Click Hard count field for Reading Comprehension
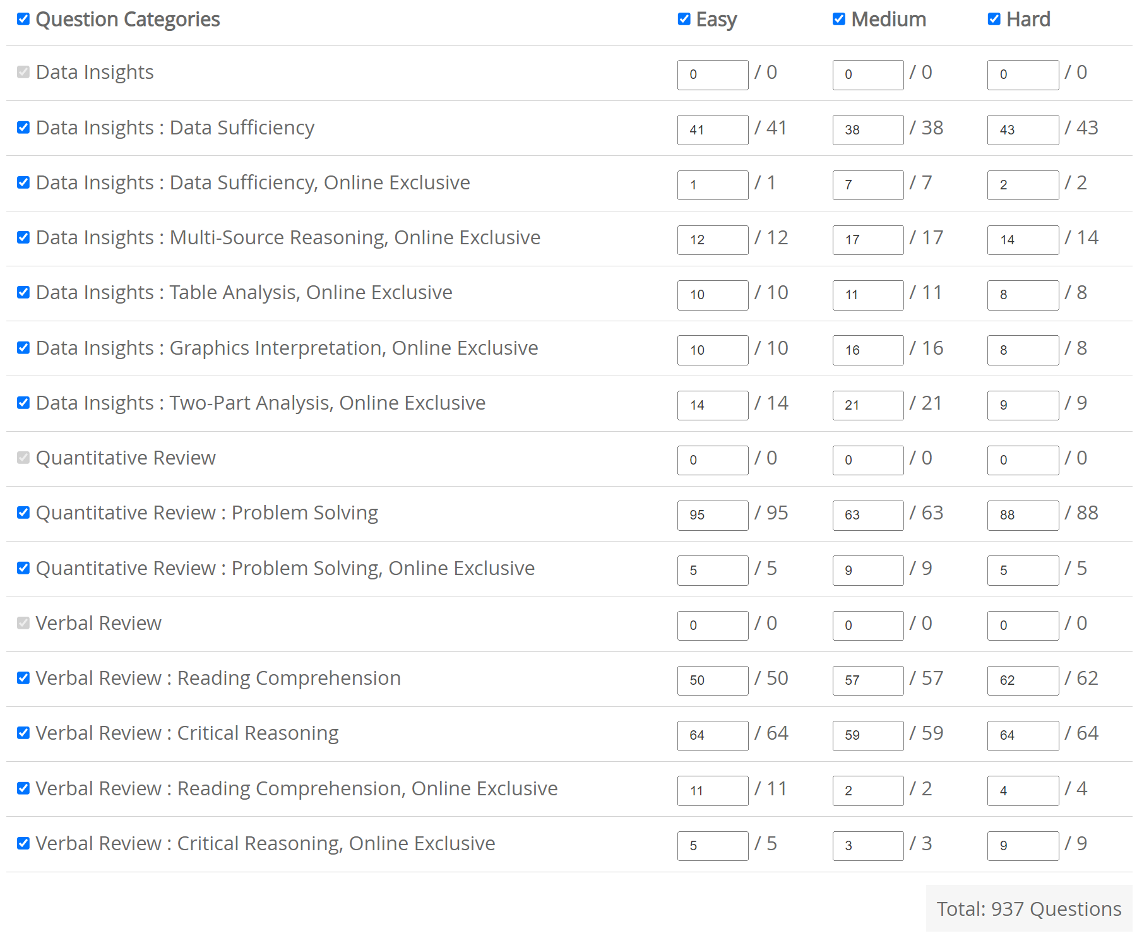 1023,680
